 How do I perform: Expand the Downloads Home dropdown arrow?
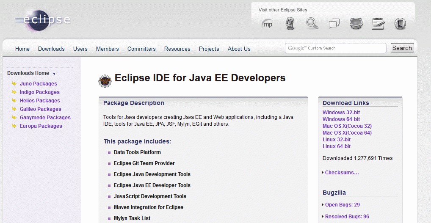[x=54, y=74]
